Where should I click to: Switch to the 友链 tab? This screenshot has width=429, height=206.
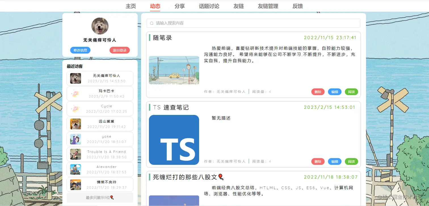coord(239,6)
